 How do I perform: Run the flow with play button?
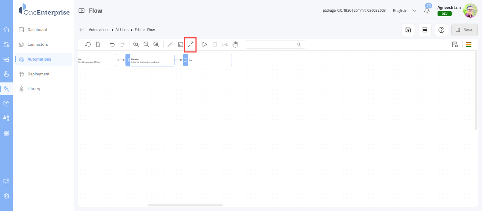point(205,44)
